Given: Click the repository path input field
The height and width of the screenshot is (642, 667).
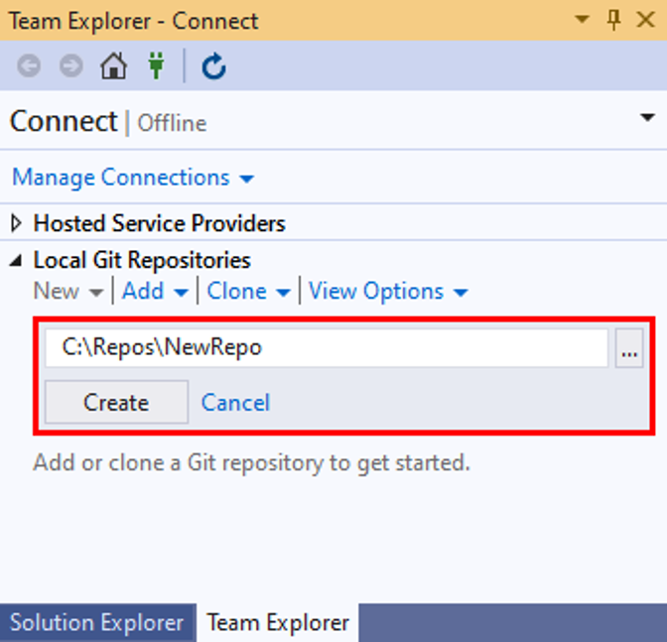Looking at the screenshot, I should click(x=326, y=348).
